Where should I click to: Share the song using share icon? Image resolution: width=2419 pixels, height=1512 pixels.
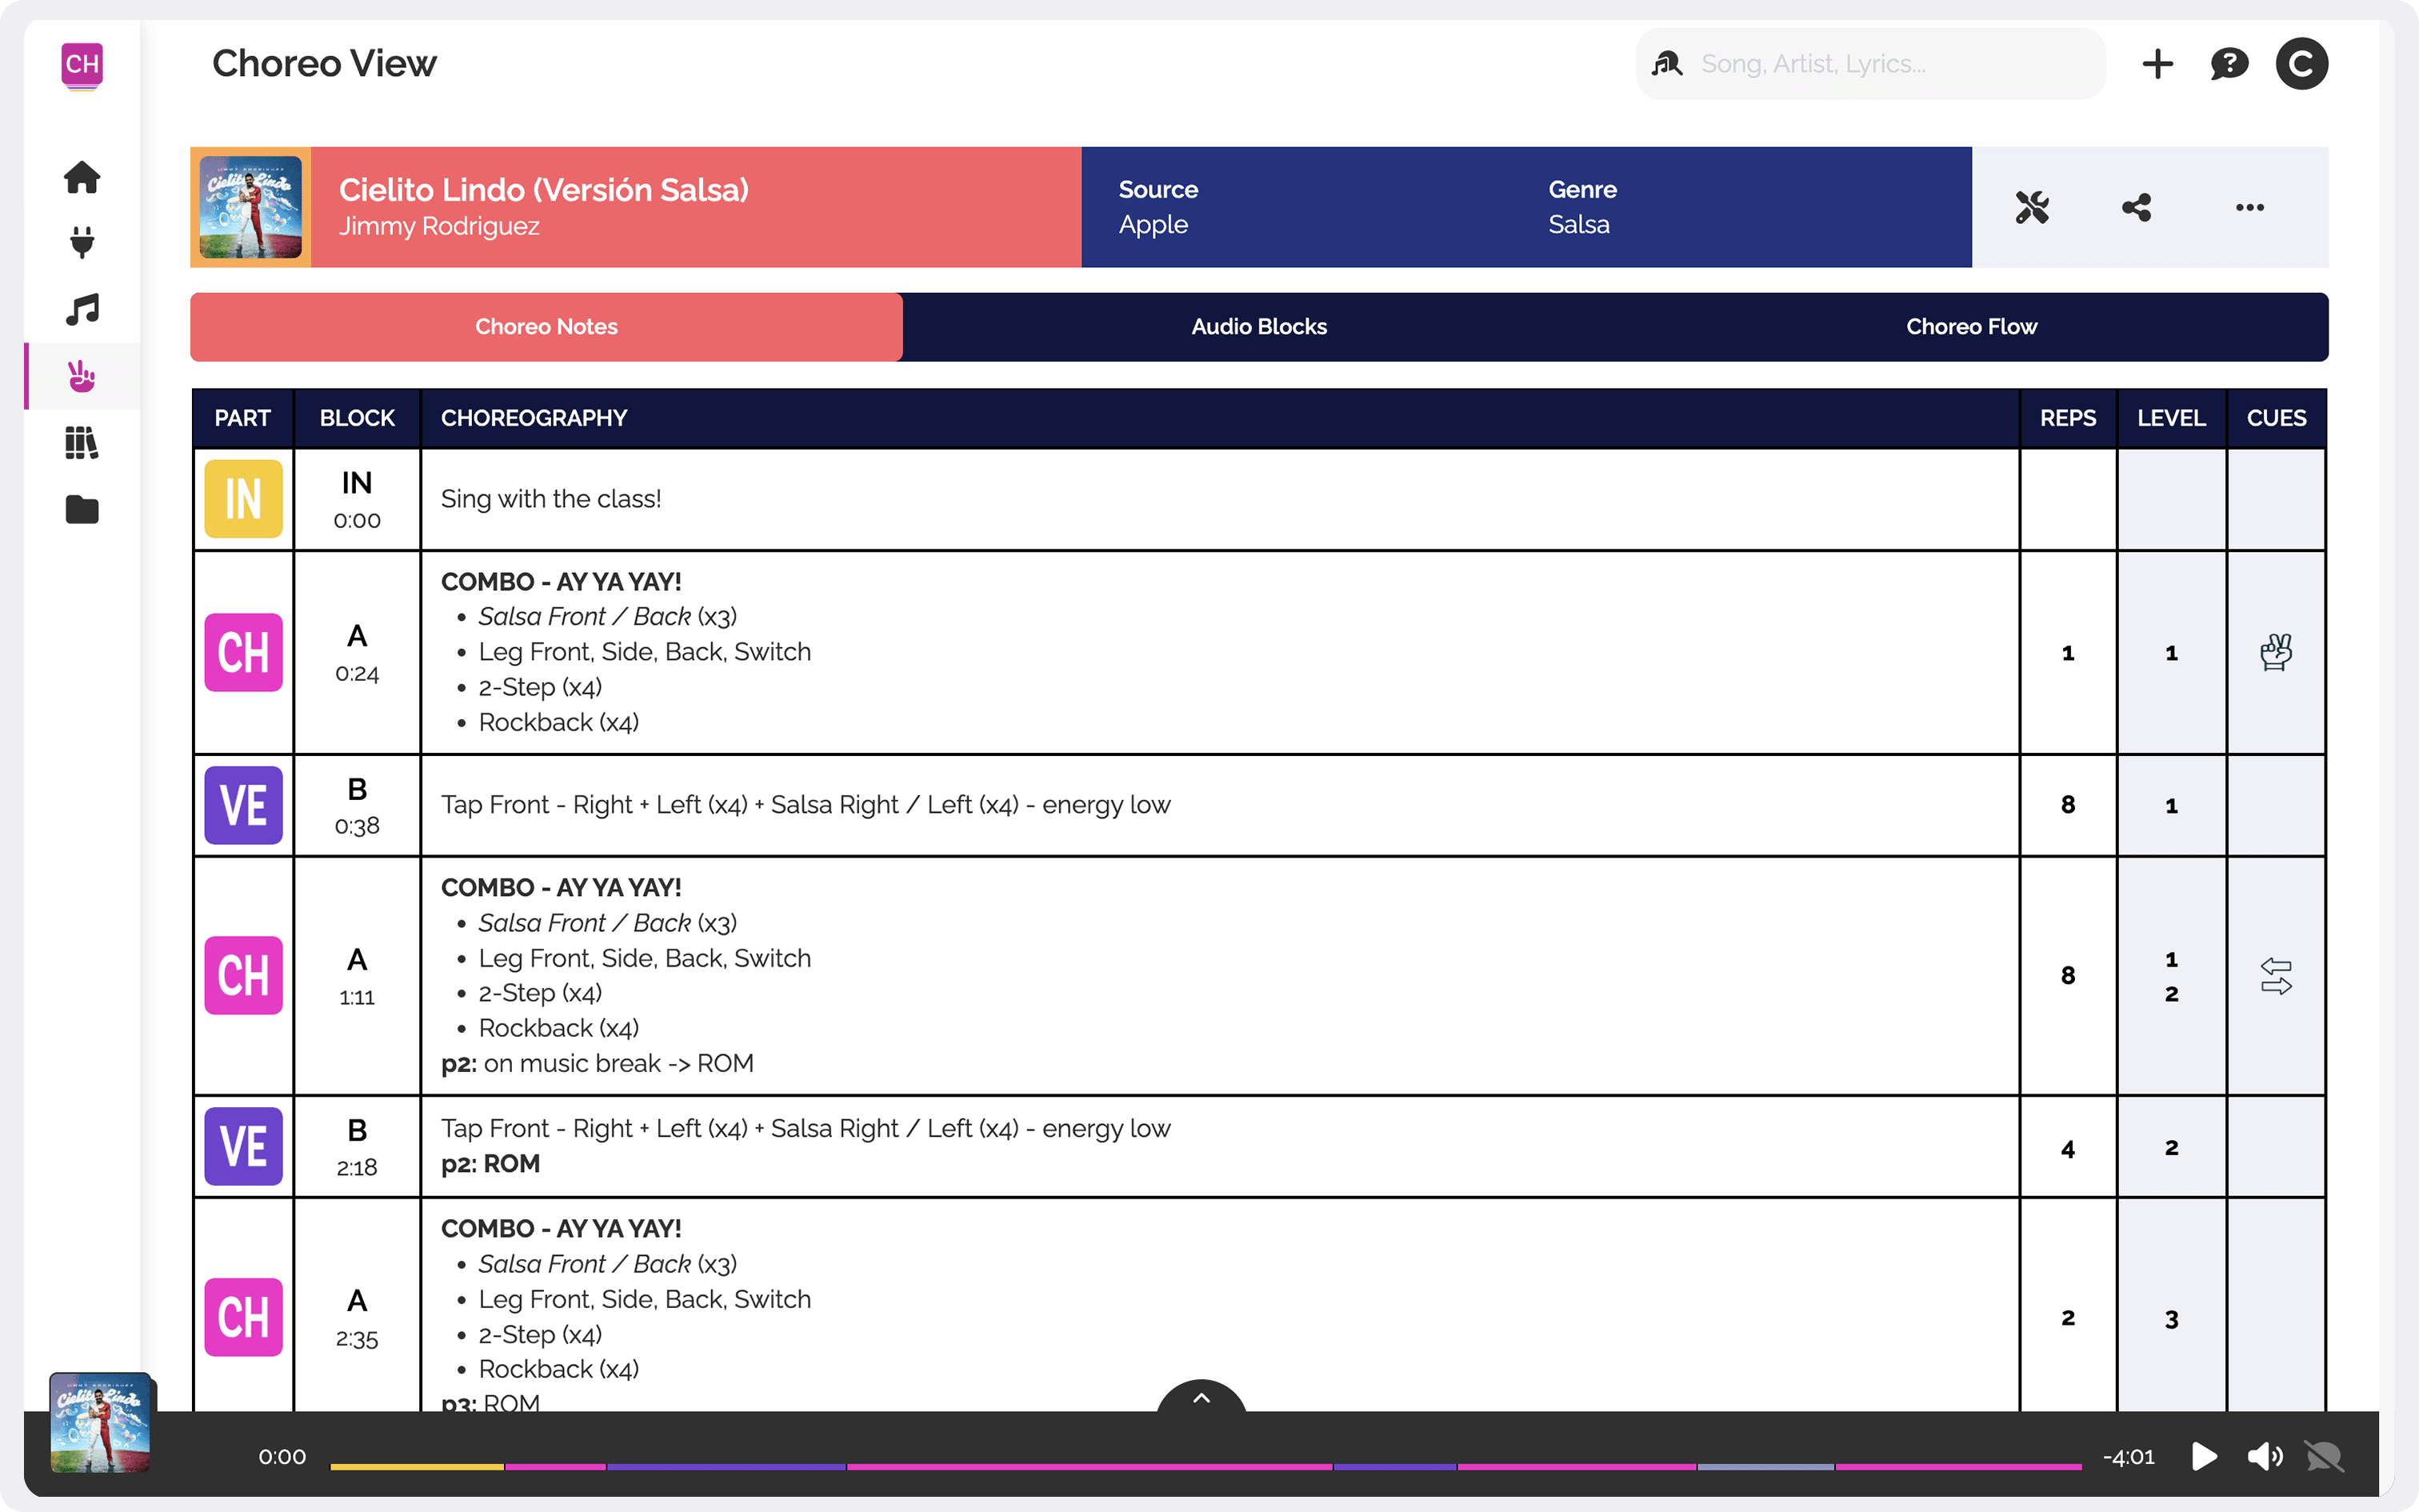(2136, 207)
